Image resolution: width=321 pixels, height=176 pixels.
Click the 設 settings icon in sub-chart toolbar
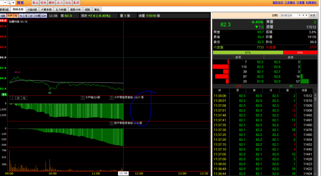18,98
